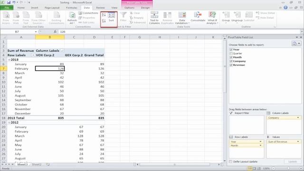
Task: Click Hide Detail in the Outline group
Action: pyautogui.click(x=265, y=18)
